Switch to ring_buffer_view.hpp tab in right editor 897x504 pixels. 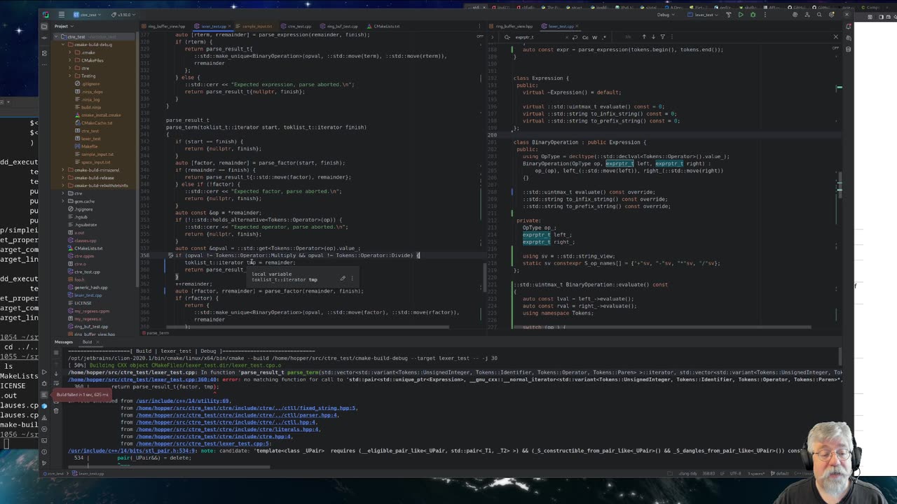click(512, 27)
